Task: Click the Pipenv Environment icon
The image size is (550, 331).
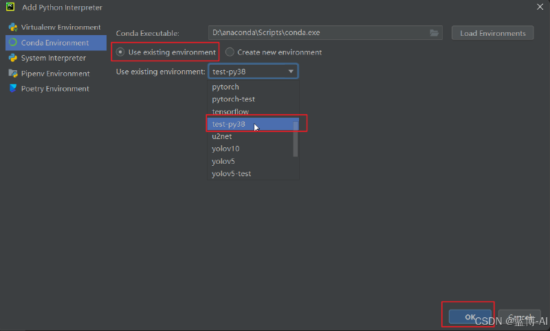Action: click(x=13, y=74)
